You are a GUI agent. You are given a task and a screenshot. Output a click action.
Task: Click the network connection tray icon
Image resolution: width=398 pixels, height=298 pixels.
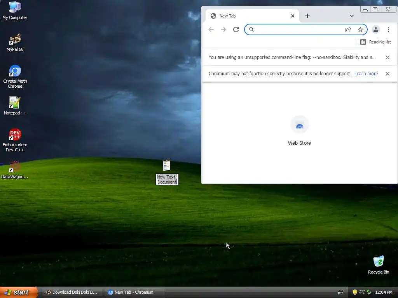click(362, 292)
